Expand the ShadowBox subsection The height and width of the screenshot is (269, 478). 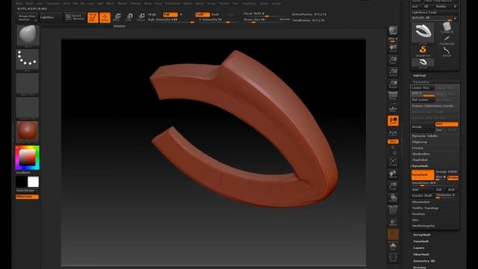click(x=421, y=154)
